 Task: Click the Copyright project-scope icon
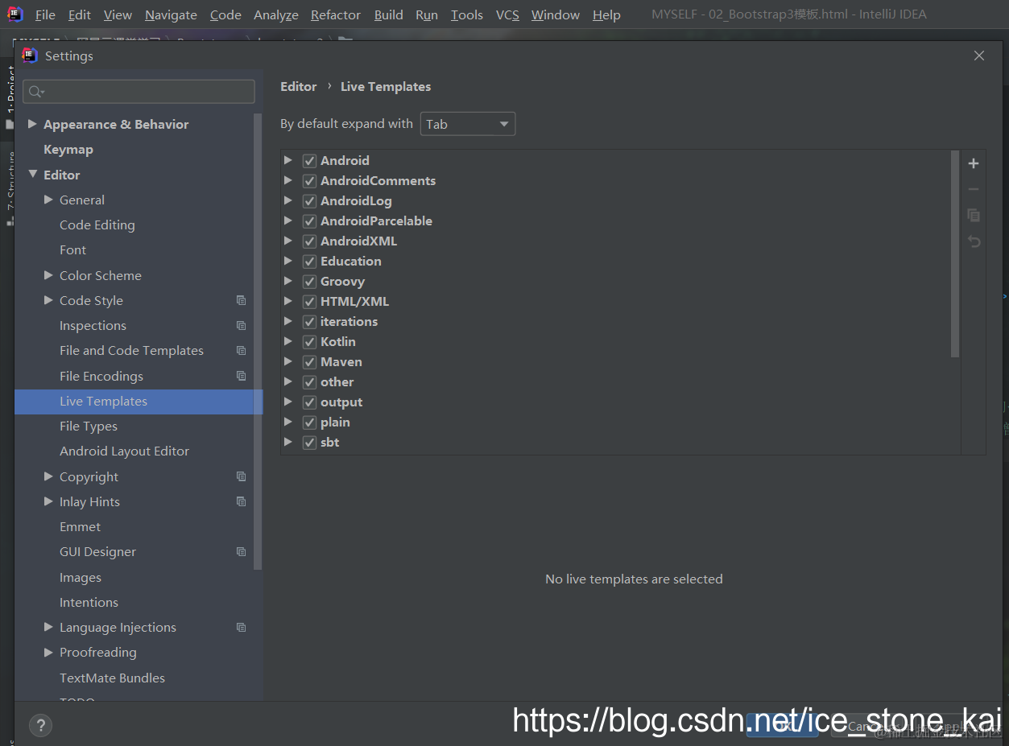tap(241, 476)
